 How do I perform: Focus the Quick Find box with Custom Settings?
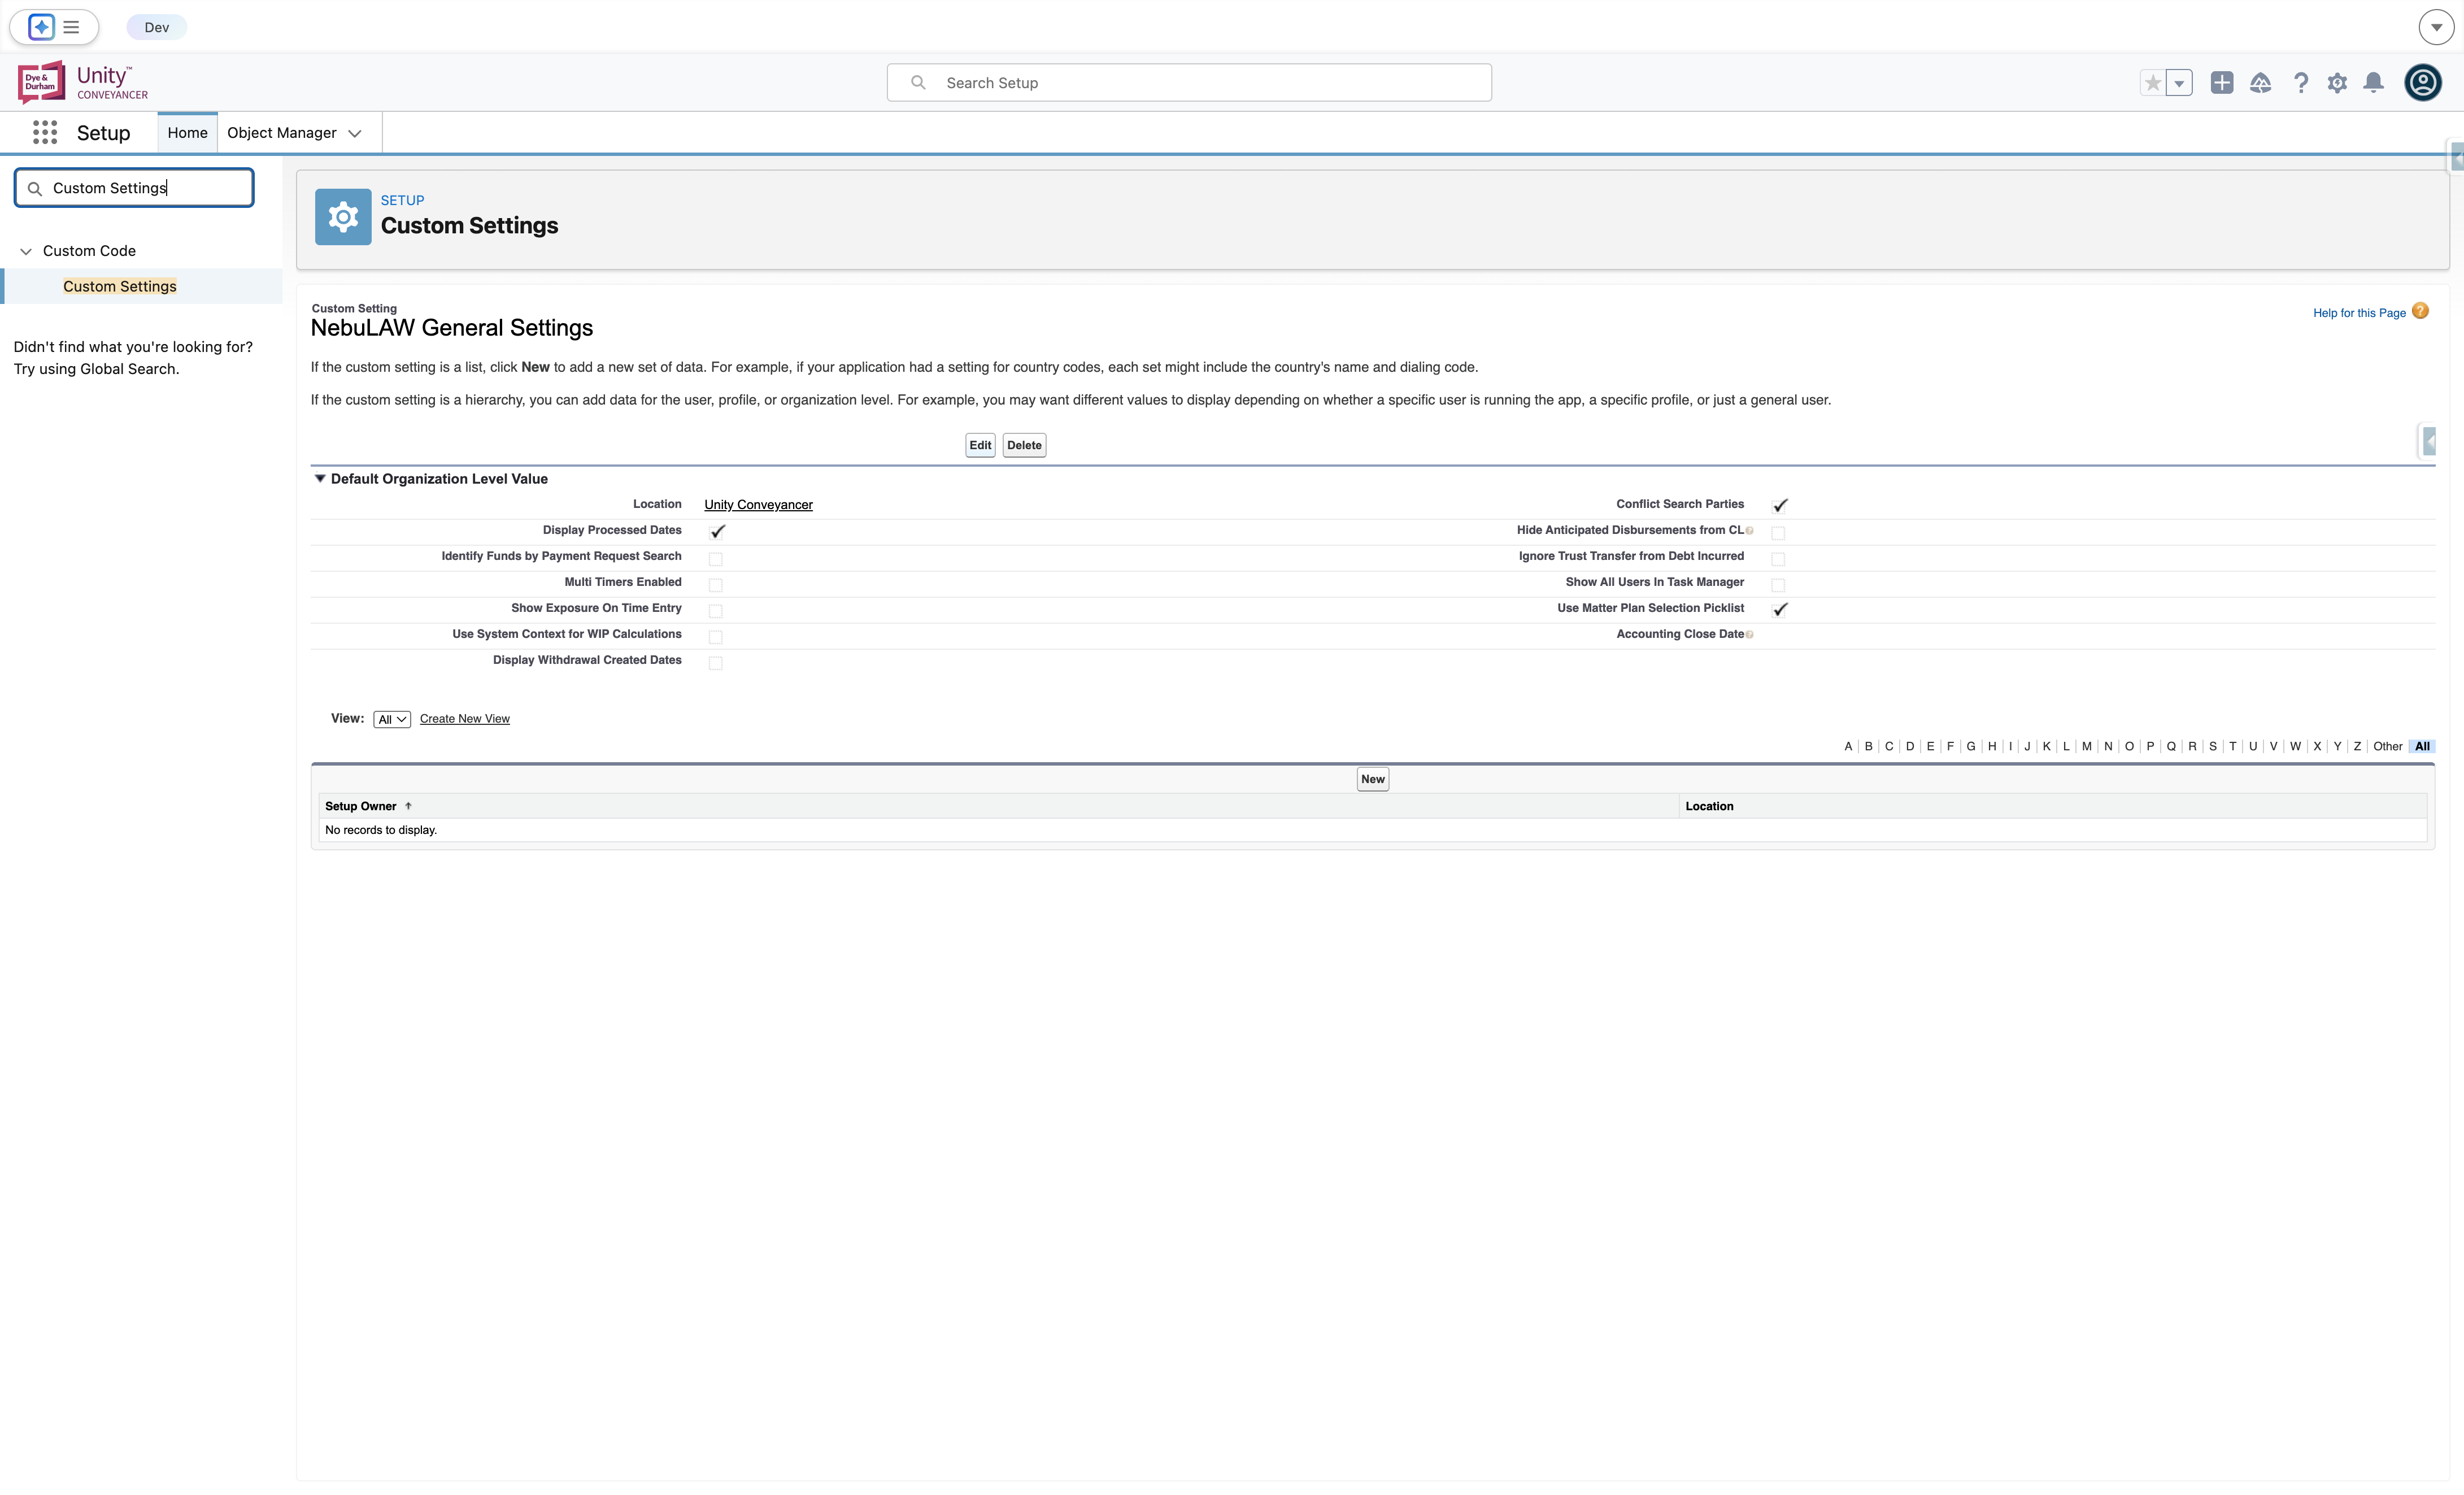[x=134, y=188]
